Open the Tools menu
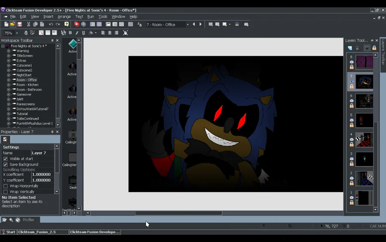Screen dimensions: 386x242 click(103, 16)
